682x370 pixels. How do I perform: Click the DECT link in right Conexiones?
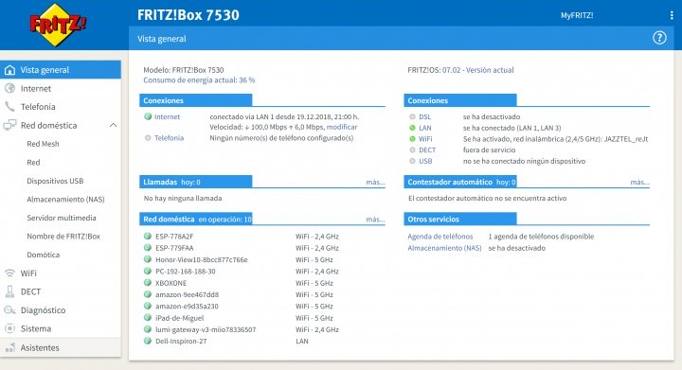427,150
